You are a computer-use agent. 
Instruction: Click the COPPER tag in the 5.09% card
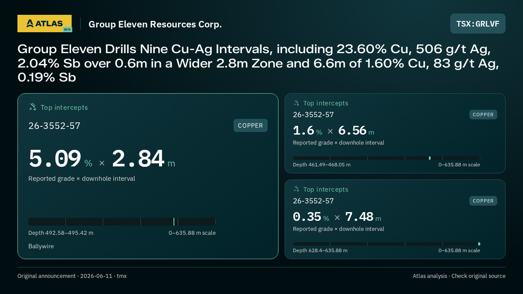tap(251, 125)
